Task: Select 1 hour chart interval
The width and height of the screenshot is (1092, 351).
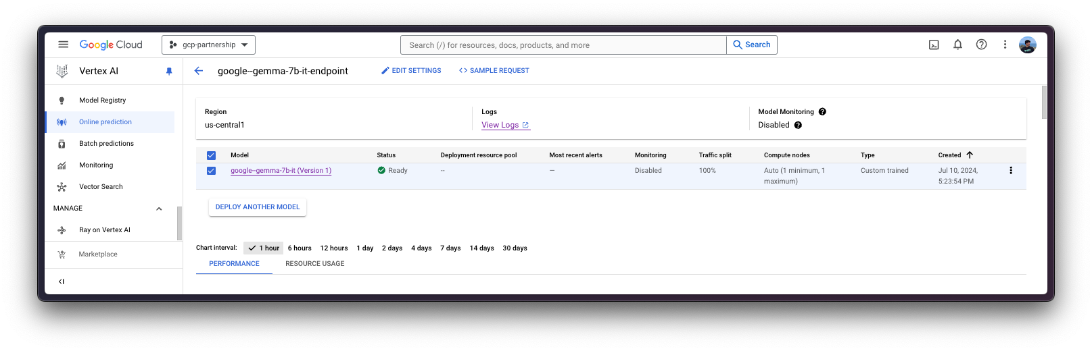Action: point(264,248)
